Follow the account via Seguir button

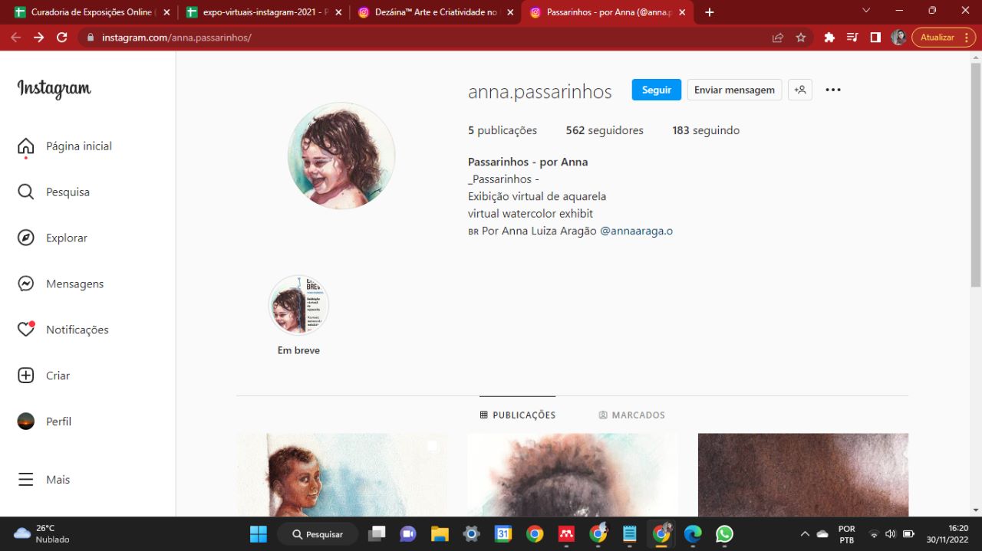[656, 90]
